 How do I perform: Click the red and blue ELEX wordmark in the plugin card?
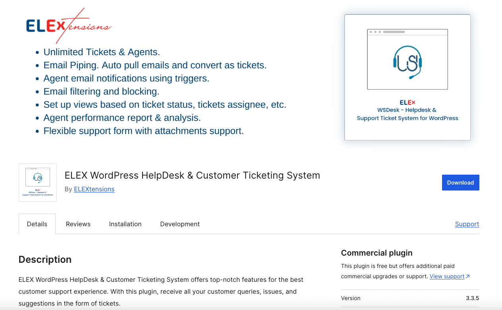point(407,102)
